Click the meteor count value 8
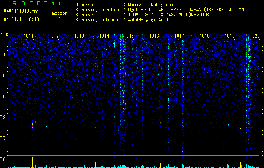The width and height of the screenshot is (264, 168). (x=60, y=19)
